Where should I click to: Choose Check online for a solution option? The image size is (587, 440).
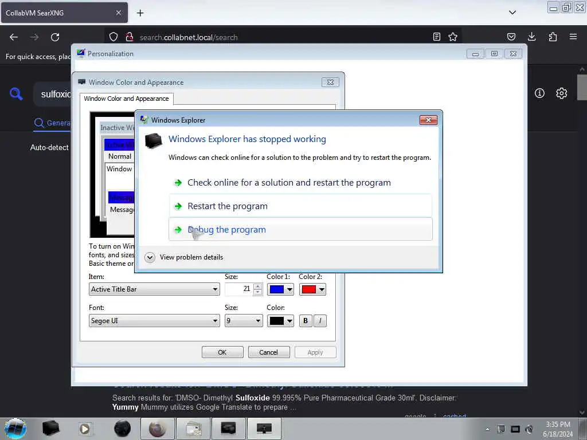(300, 183)
